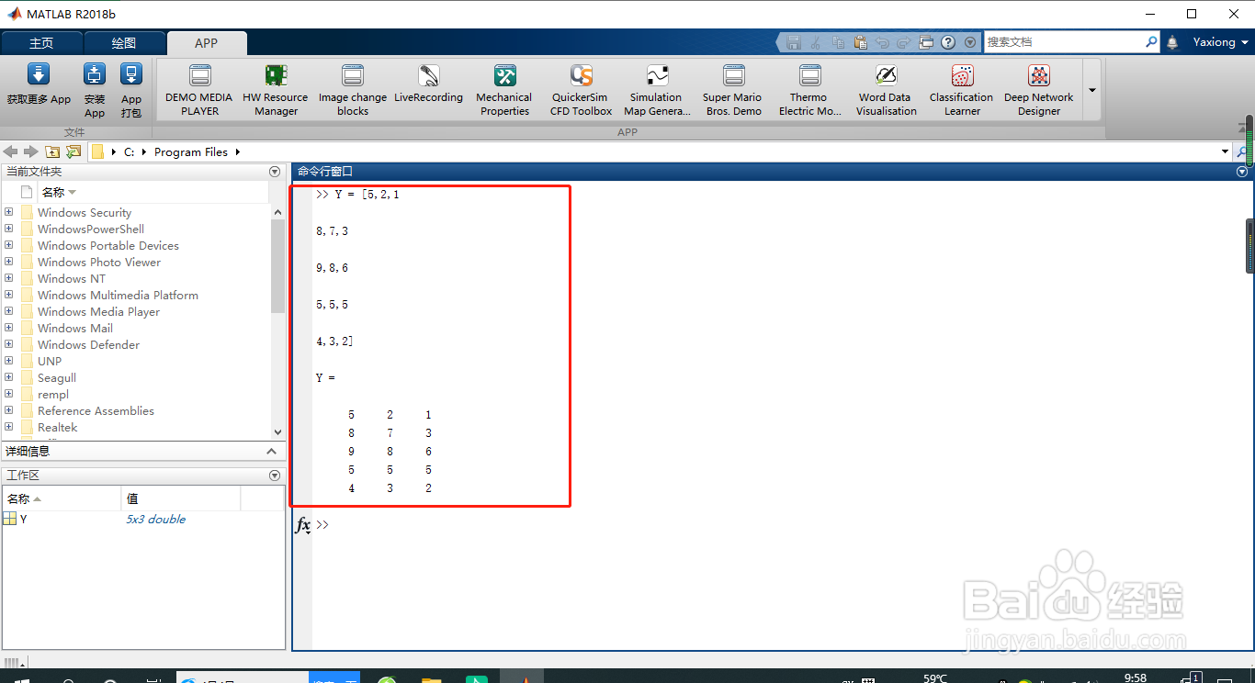Expand the Windows Security folder
Viewport: 1255px width, 683px height.
[9, 212]
